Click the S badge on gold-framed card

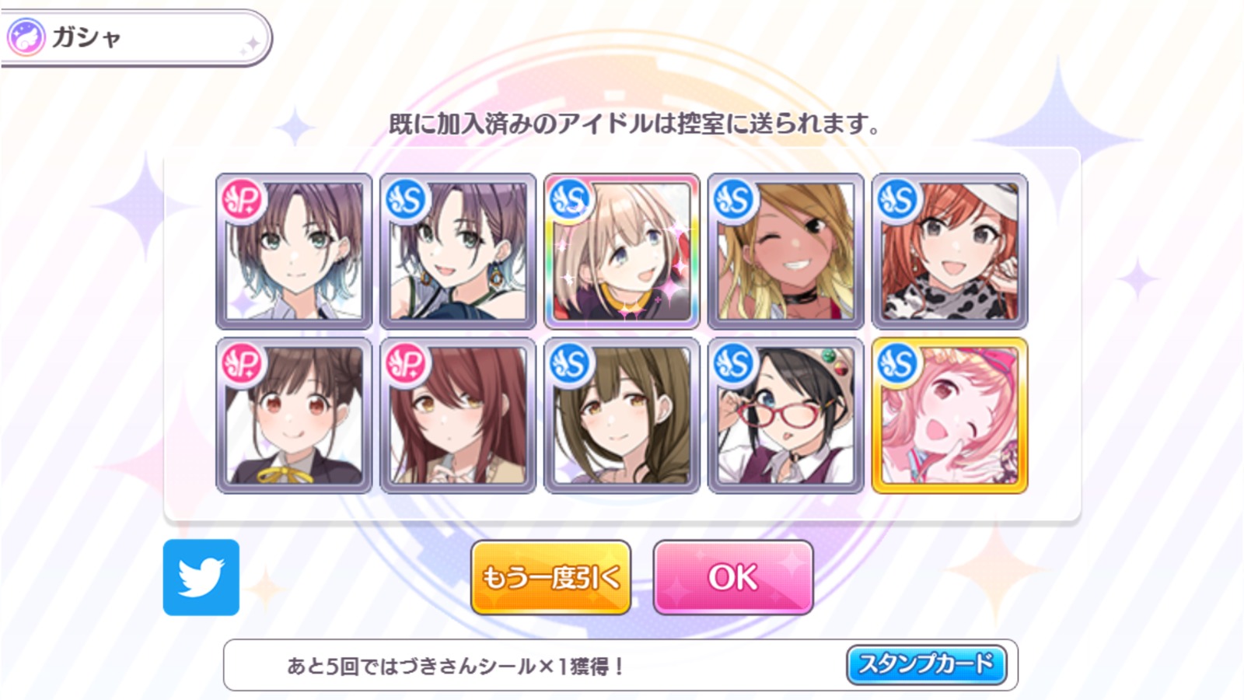pyautogui.click(x=898, y=363)
